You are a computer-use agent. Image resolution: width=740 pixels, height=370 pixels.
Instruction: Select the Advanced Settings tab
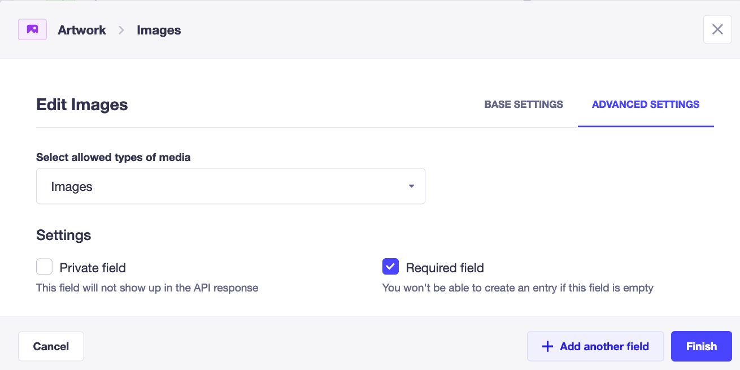click(646, 105)
